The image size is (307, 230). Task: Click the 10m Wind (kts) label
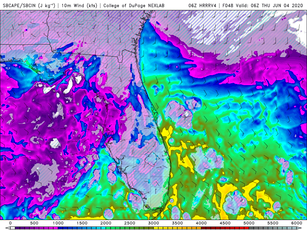pos(79,5)
